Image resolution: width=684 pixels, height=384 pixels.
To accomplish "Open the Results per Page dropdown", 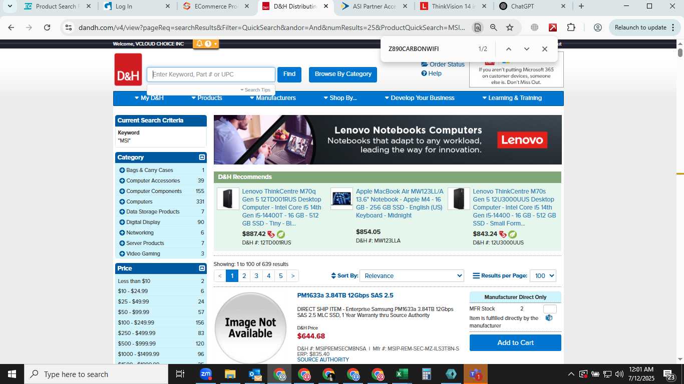I will (543, 276).
